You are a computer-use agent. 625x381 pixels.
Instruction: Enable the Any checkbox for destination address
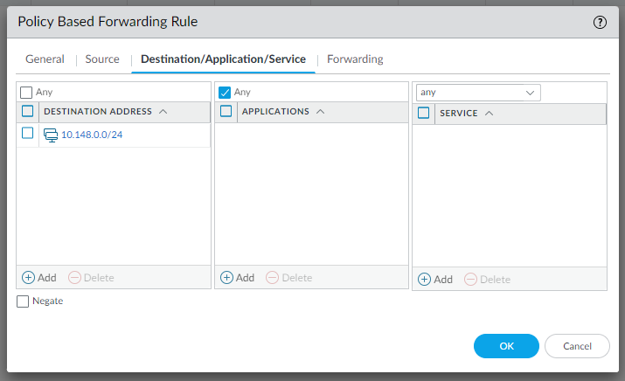[x=26, y=92]
